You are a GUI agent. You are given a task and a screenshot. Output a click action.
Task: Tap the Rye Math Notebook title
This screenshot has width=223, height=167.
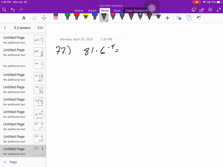tap(111, 6)
